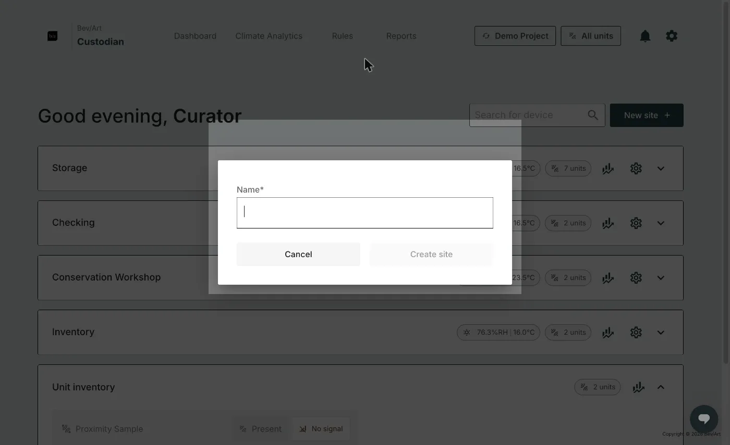730x445 pixels.
Task: Open Conservation Workshop settings gear
Action: click(x=636, y=278)
